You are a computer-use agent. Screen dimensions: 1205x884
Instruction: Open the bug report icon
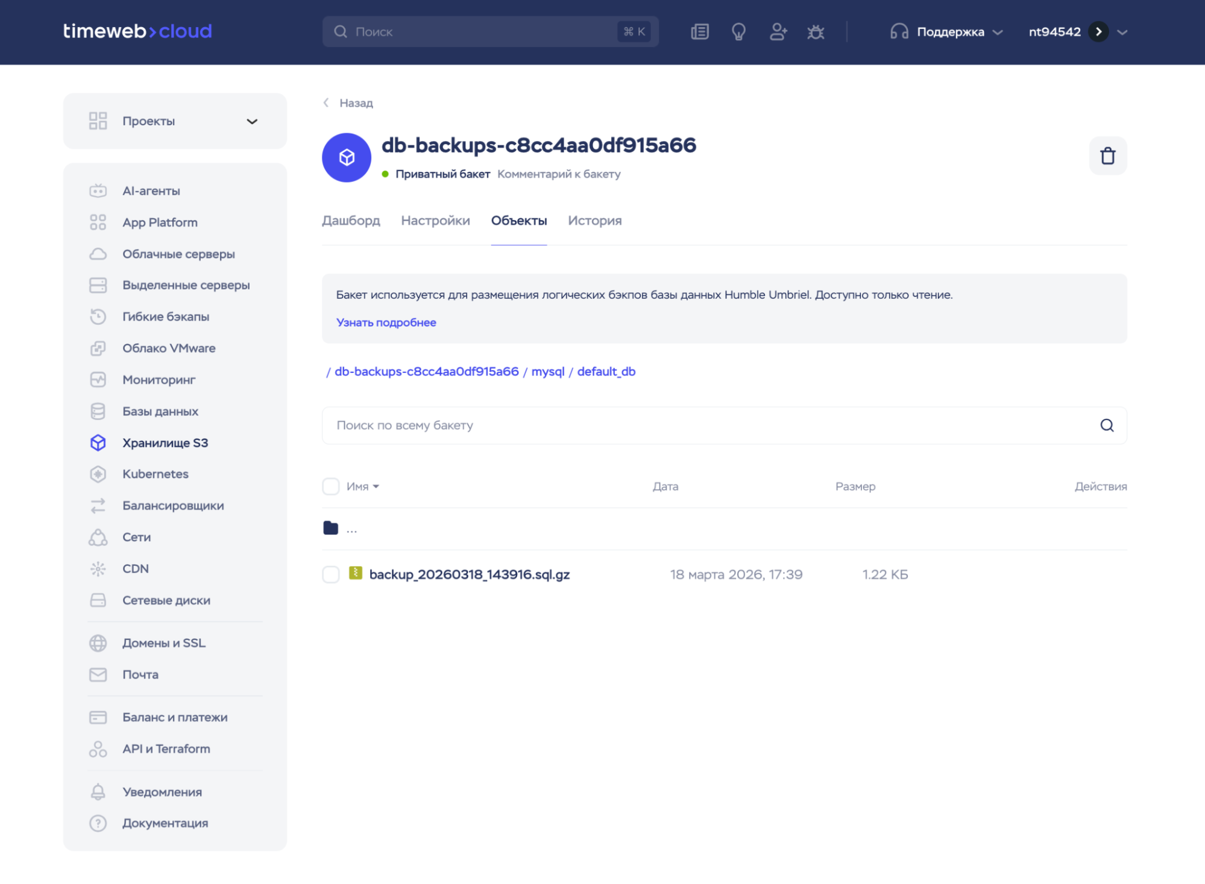pyautogui.click(x=816, y=32)
